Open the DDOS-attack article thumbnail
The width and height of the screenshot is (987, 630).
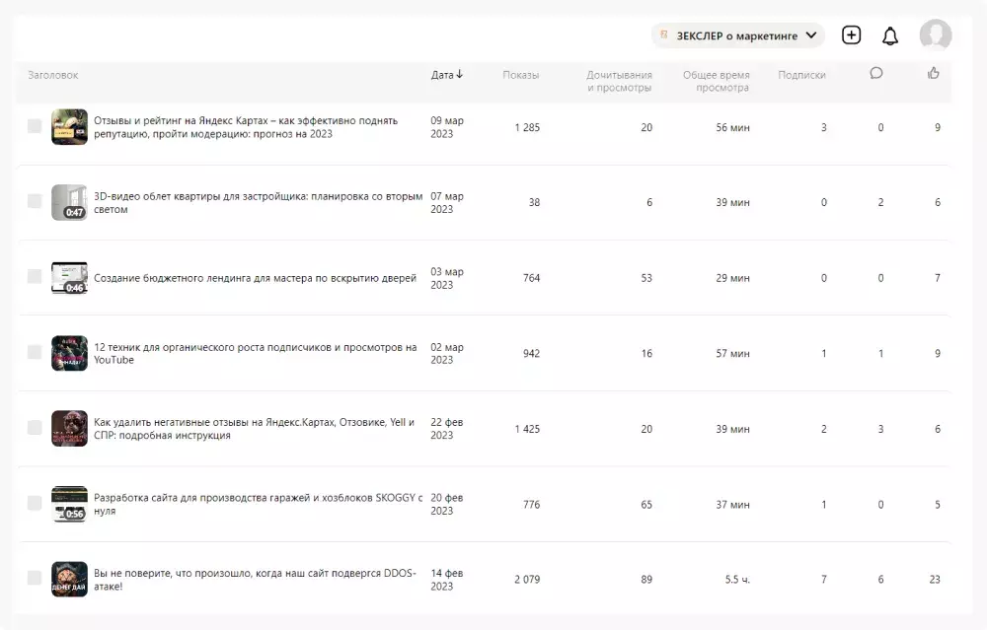69,579
